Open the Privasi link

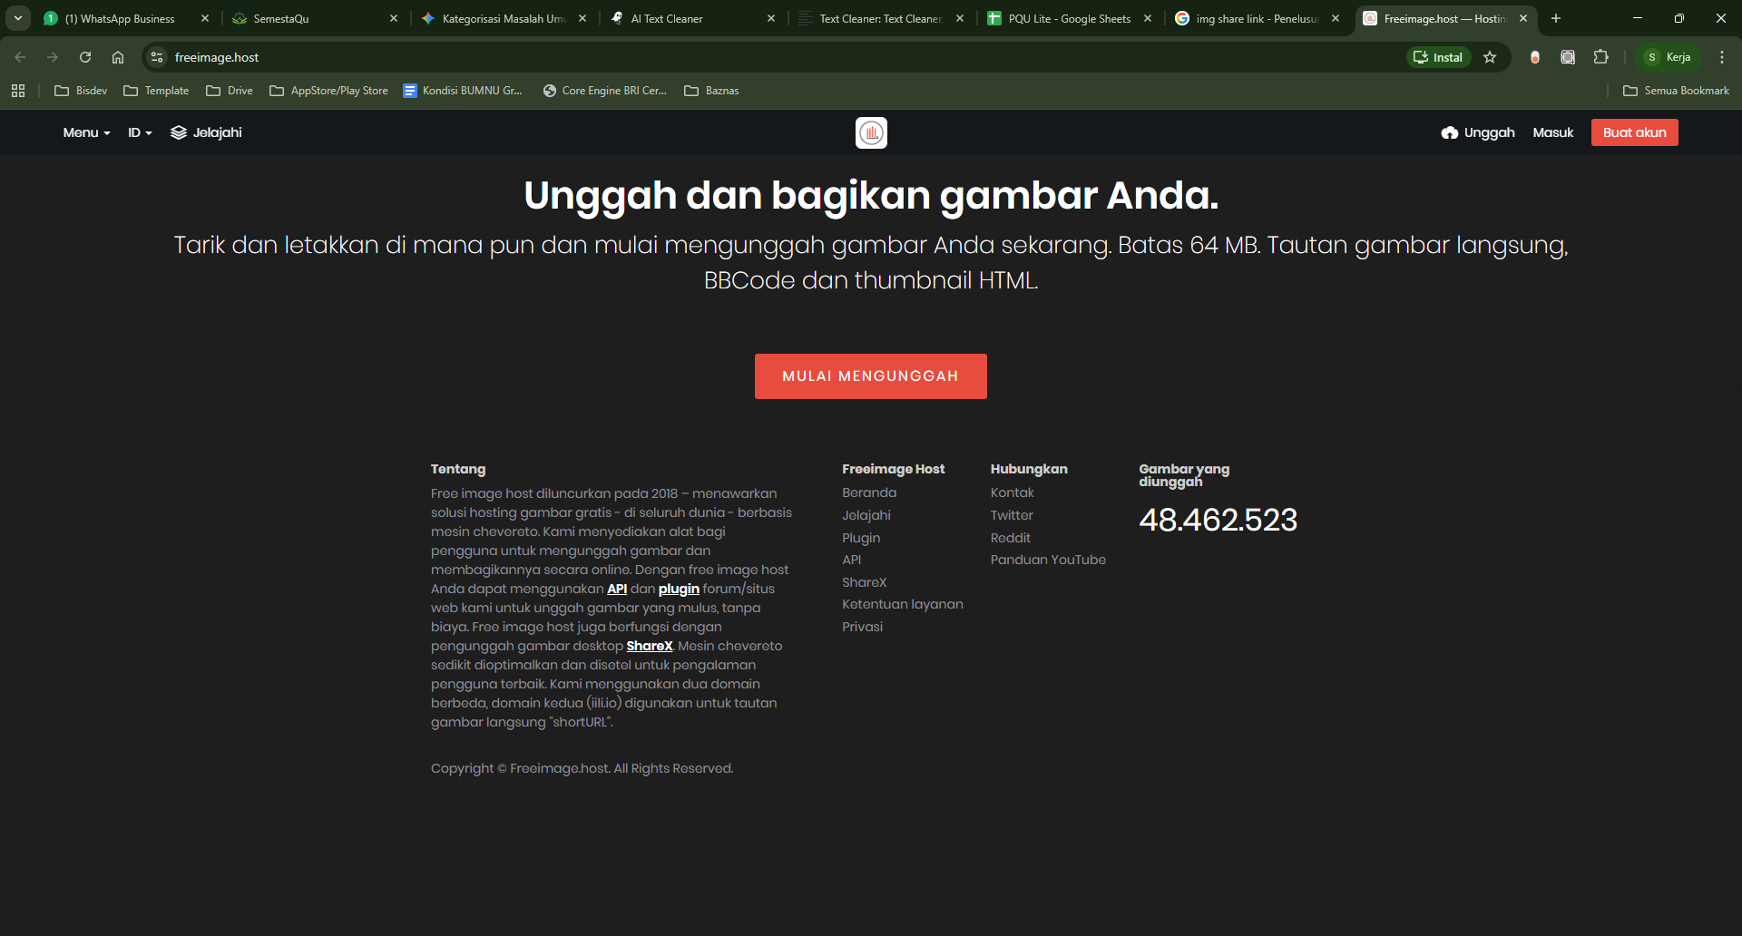(x=863, y=627)
